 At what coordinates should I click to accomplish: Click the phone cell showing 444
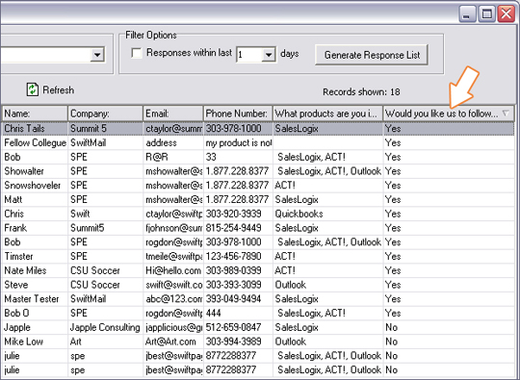point(238,314)
